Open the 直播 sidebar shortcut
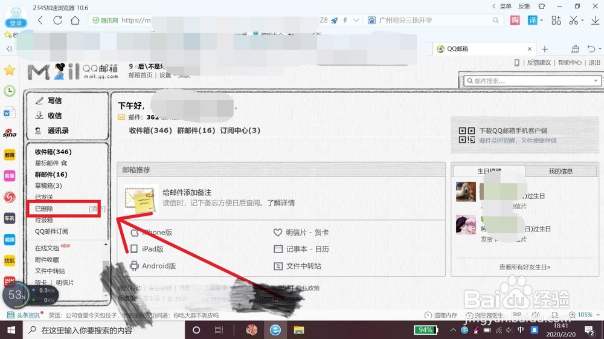Viewport: 604px width, 339px height. (9, 176)
